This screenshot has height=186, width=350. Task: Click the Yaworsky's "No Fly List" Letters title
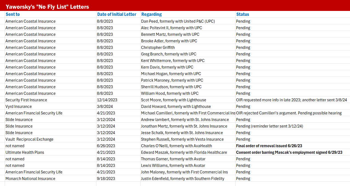pos(47,7)
